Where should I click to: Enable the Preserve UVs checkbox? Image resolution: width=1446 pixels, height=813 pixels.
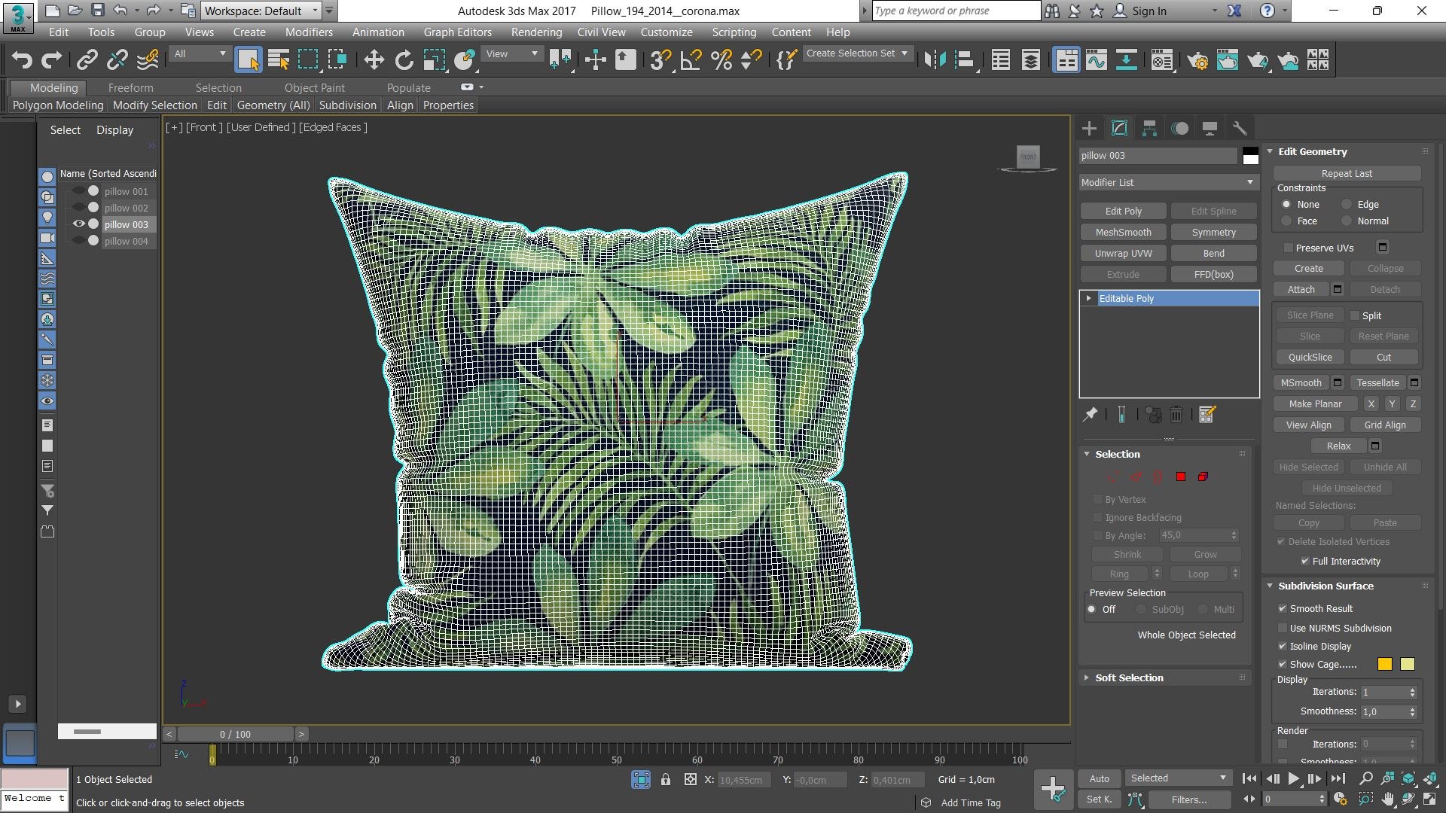1288,248
